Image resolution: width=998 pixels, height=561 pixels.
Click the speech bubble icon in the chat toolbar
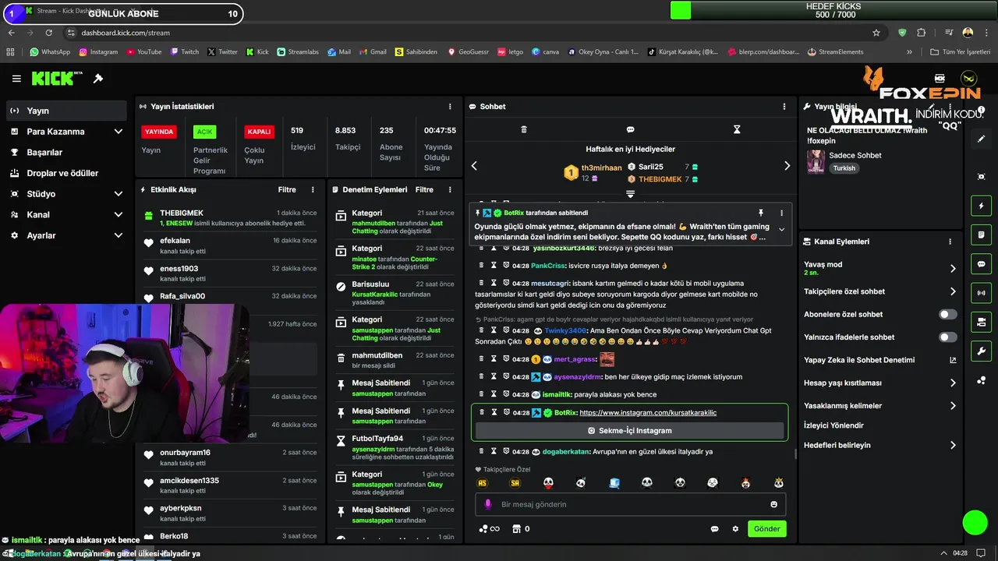point(630,129)
